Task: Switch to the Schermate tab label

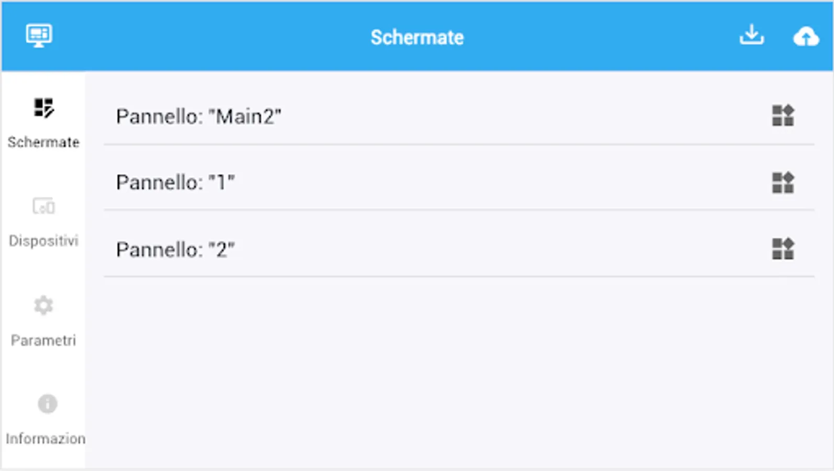Action: click(43, 142)
